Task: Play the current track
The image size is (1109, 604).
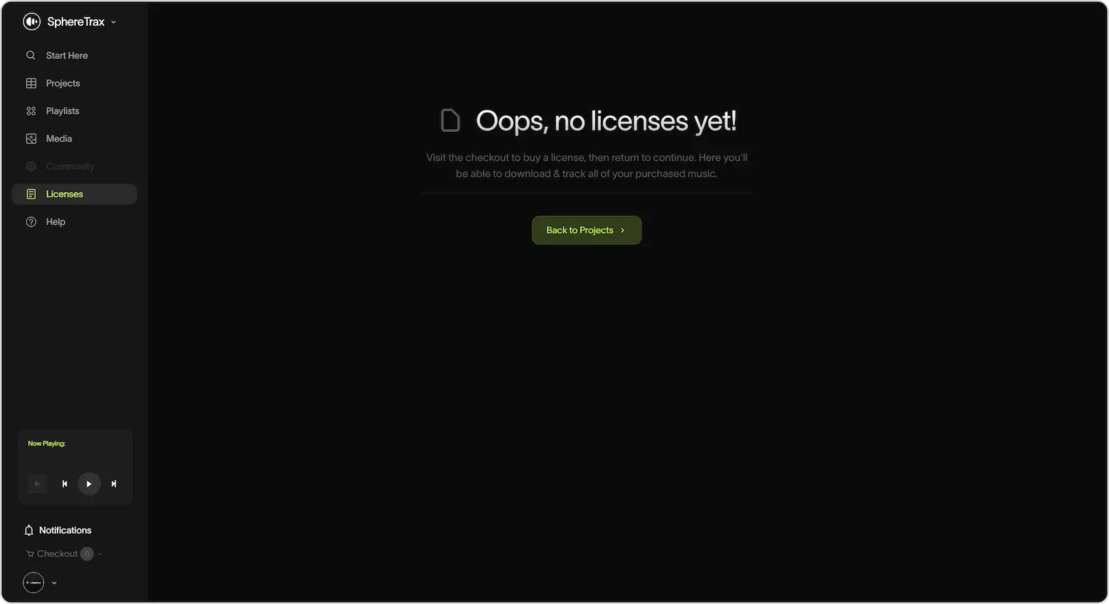Action: click(x=89, y=483)
